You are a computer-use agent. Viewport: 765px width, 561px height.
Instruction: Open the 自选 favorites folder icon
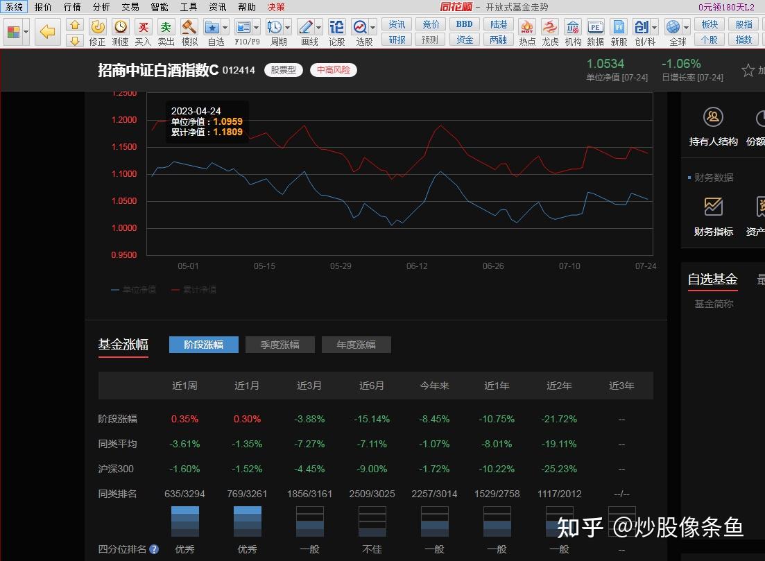tap(212, 27)
